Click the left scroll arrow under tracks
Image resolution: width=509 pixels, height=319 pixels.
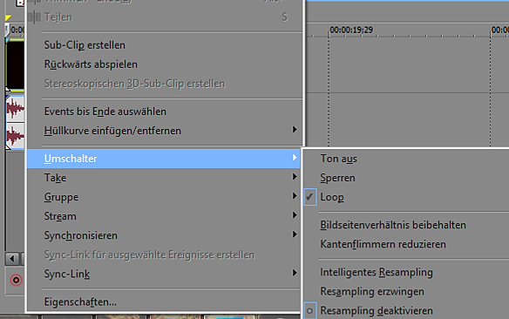pos(12,259)
